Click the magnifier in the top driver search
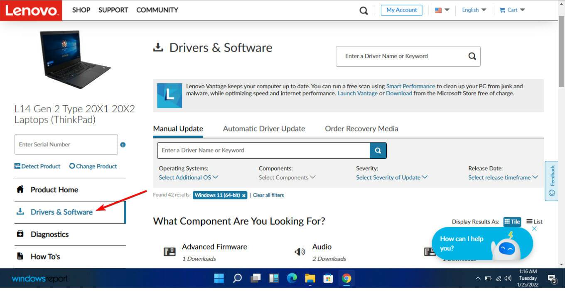The width and height of the screenshot is (565, 291). [472, 56]
